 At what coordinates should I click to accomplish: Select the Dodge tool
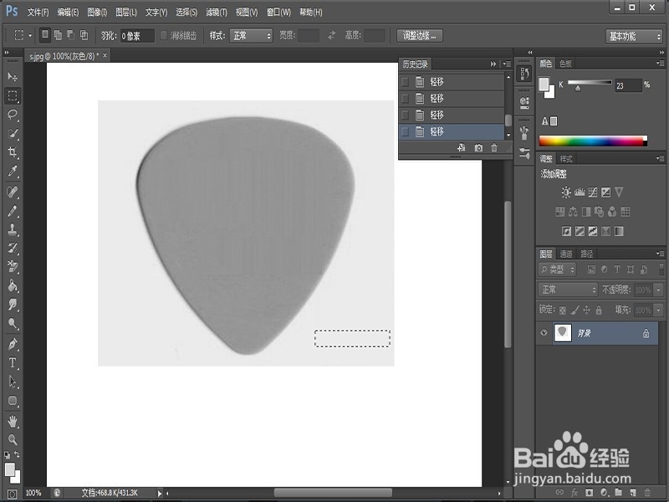pos(13,324)
